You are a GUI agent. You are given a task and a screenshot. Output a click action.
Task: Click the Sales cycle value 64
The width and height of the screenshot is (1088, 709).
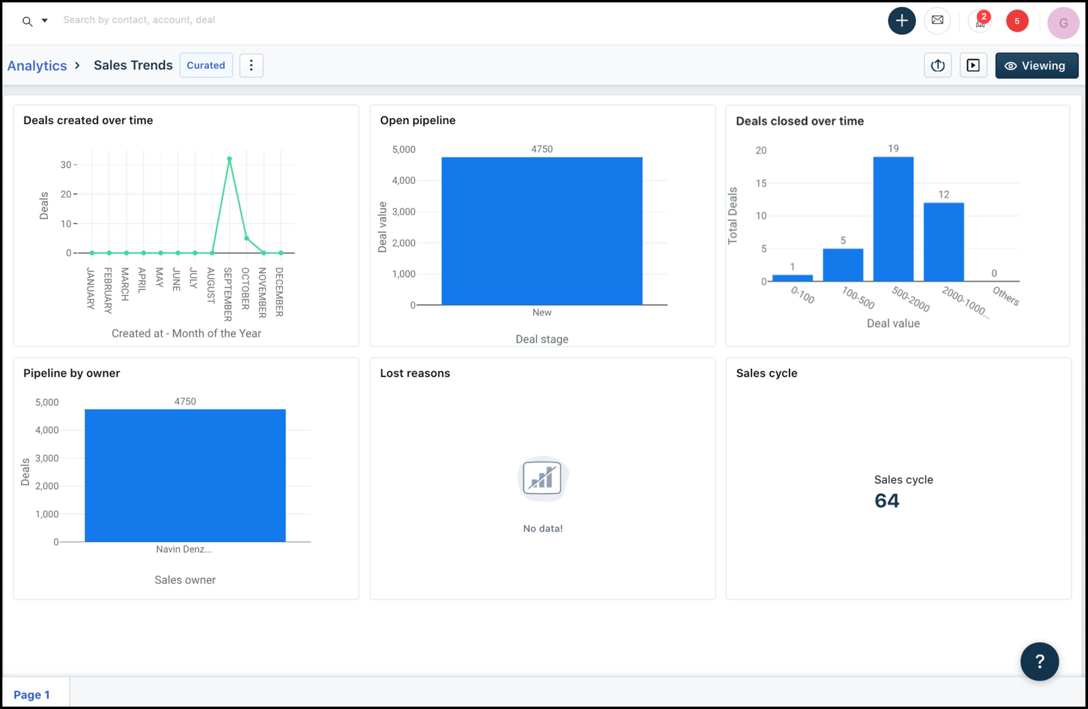tap(887, 501)
